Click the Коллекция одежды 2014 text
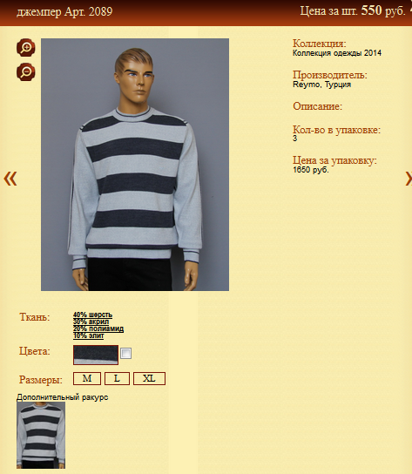The height and width of the screenshot is (474, 412). (x=337, y=53)
